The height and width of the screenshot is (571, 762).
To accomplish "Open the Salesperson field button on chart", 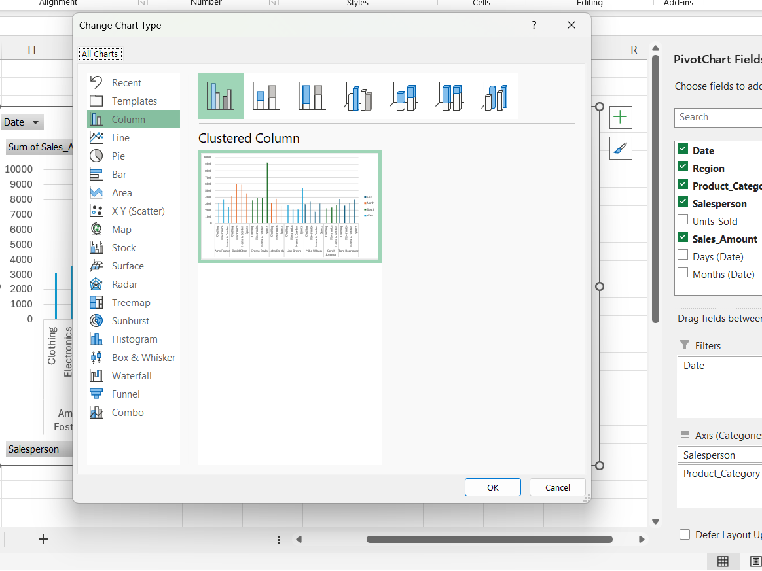I will 39,449.
